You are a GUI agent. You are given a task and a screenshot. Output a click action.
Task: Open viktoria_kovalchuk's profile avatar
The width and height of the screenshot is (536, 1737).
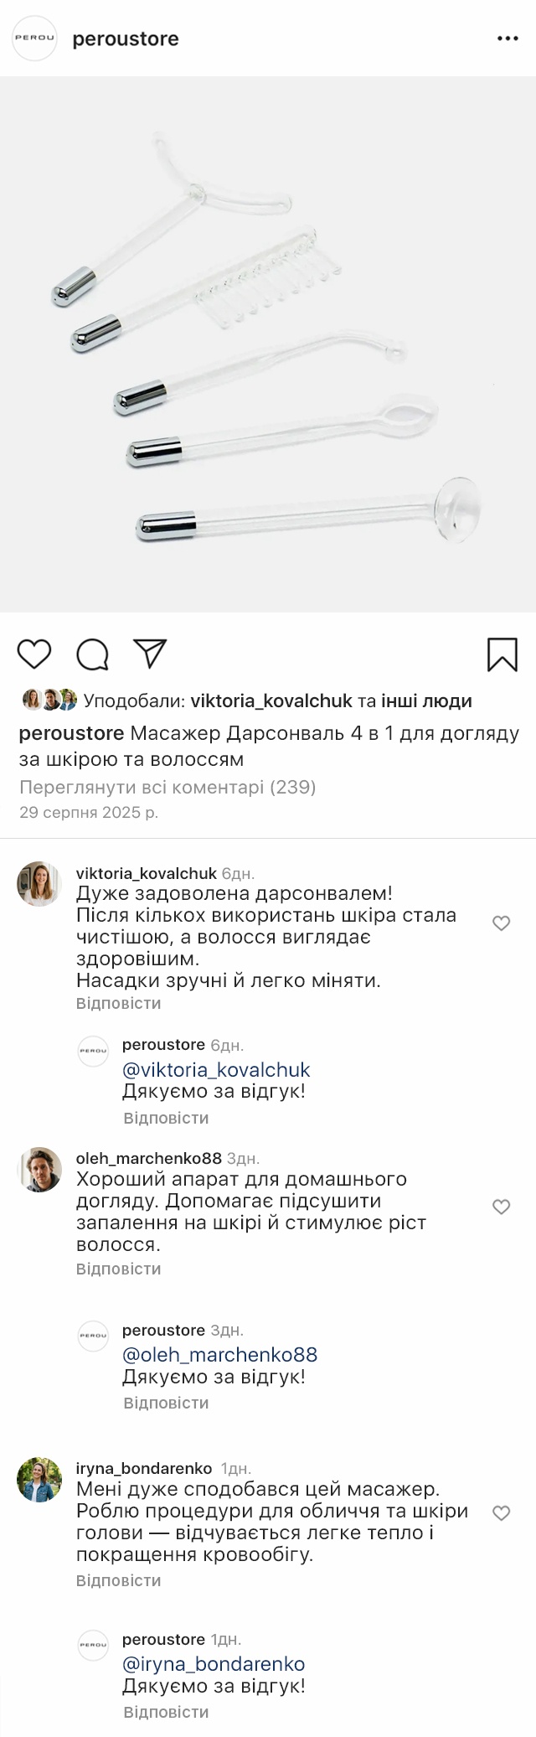click(x=39, y=883)
